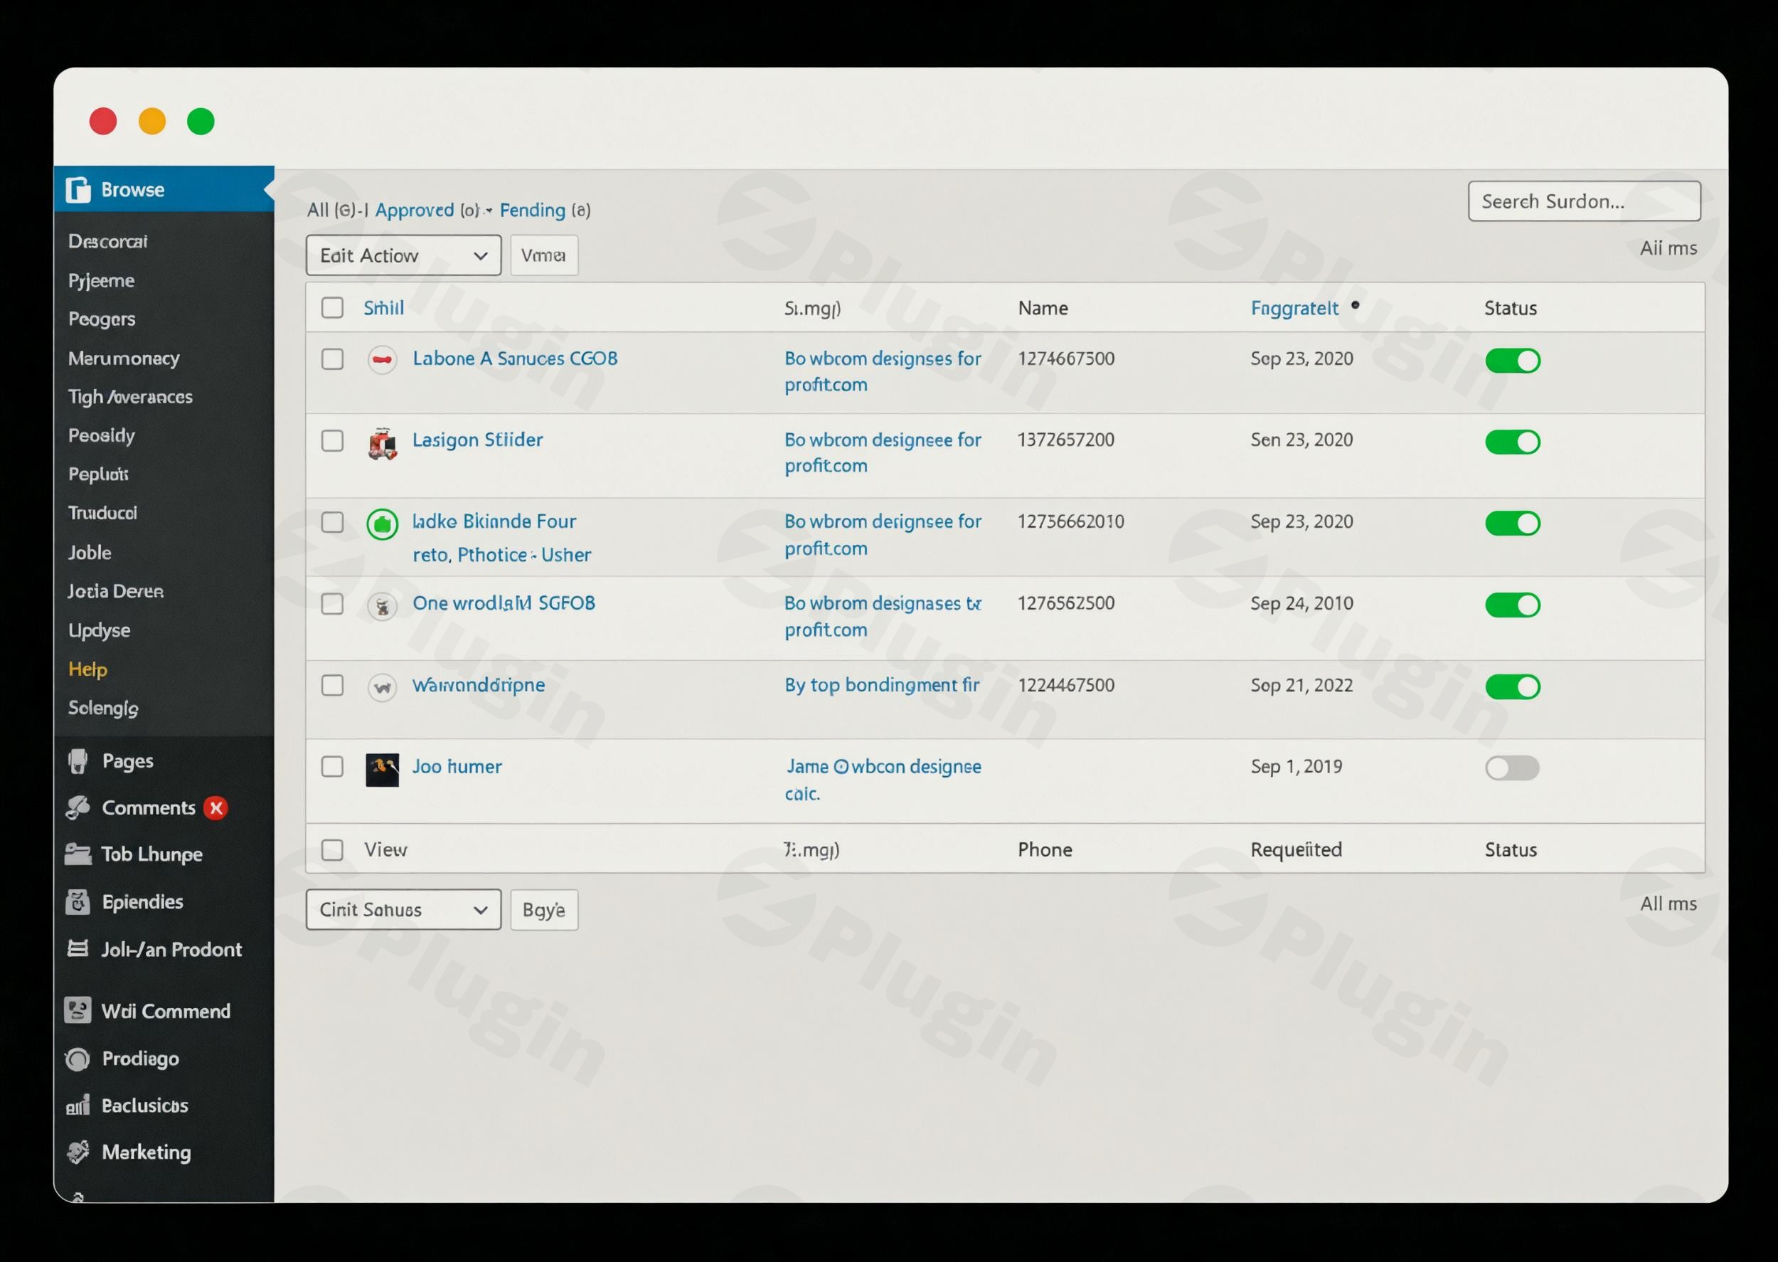
Task: Click the Pages sidebar icon
Action: [x=78, y=760]
